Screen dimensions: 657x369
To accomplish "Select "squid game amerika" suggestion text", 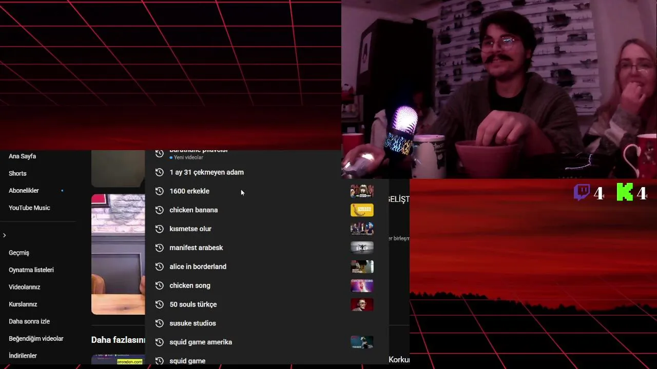I will pos(201,342).
